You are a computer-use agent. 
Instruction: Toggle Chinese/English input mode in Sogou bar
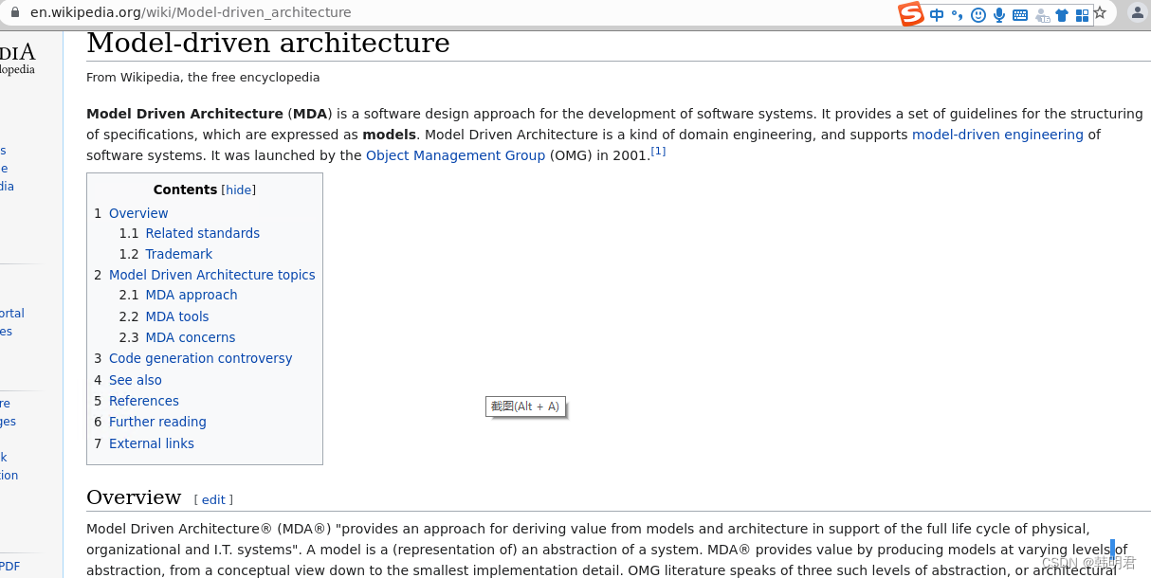(937, 14)
